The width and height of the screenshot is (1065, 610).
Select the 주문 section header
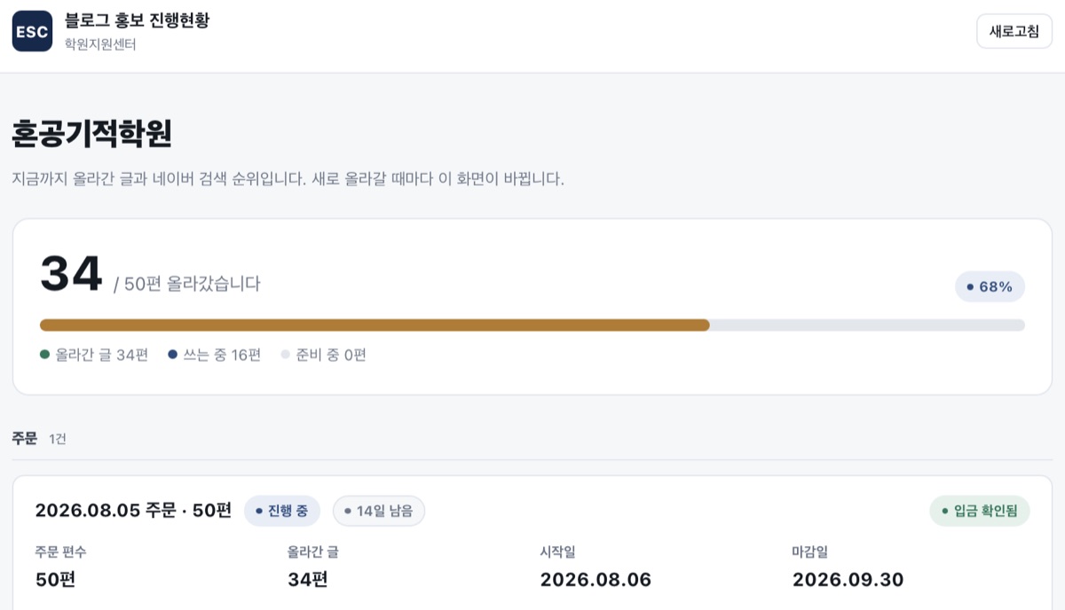coord(25,438)
